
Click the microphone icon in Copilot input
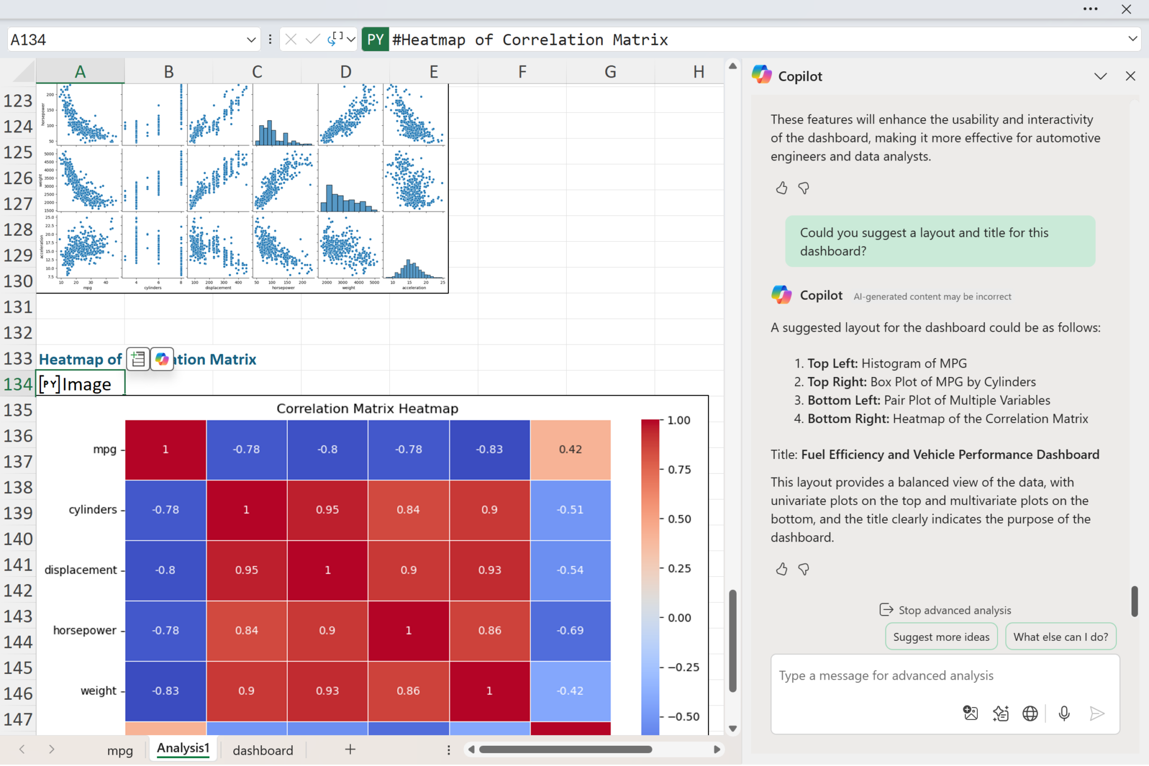[1064, 713]
